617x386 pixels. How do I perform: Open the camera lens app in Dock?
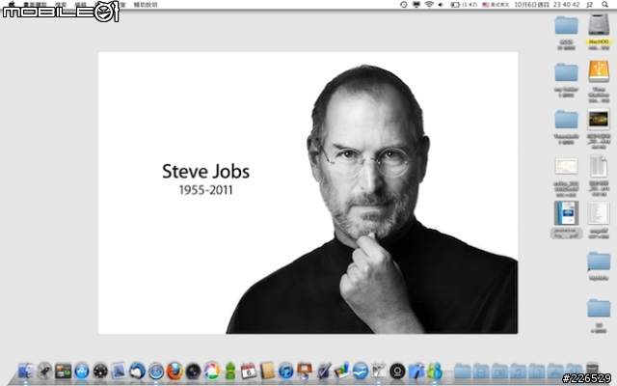pos(193,371)
